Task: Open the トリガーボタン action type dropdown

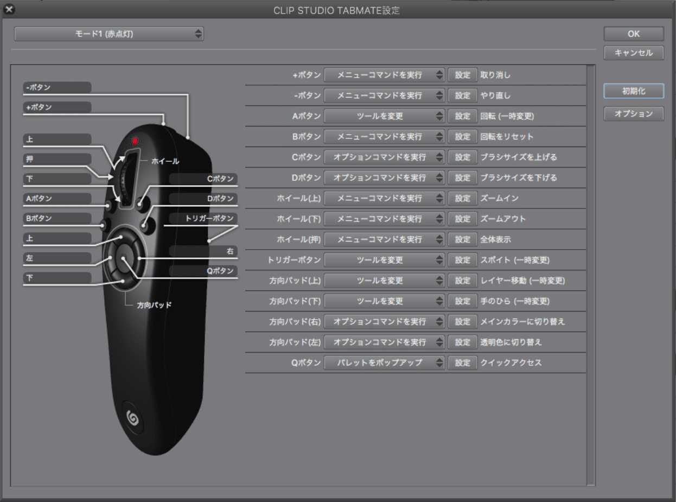Action: (384, 260)
